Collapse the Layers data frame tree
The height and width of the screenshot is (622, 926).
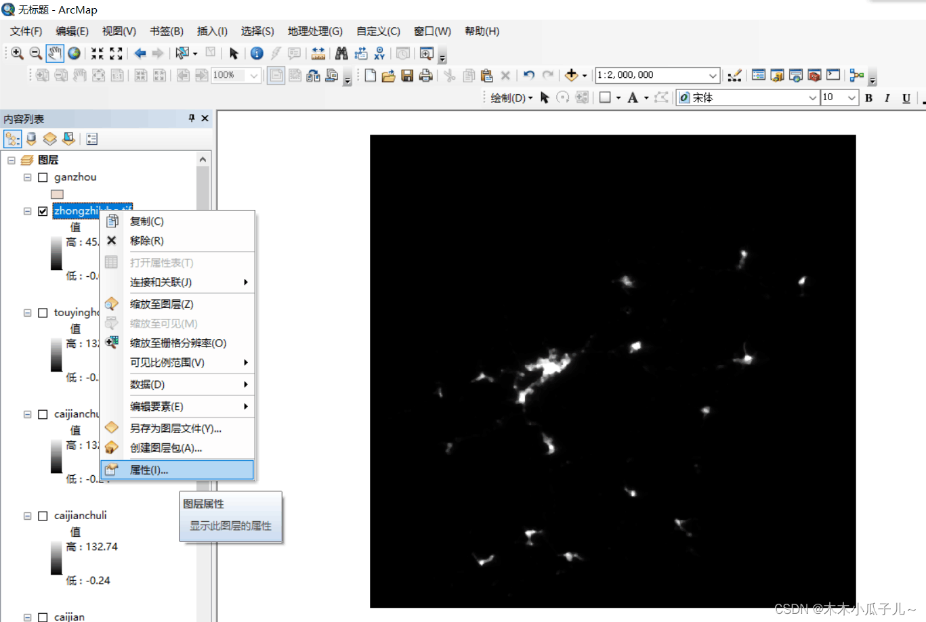(12, 160)
